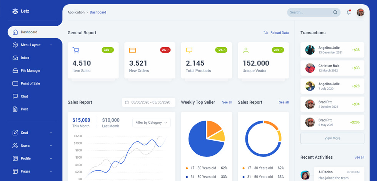Expand the Crud submenu chevron

click(x=51, y=133)
